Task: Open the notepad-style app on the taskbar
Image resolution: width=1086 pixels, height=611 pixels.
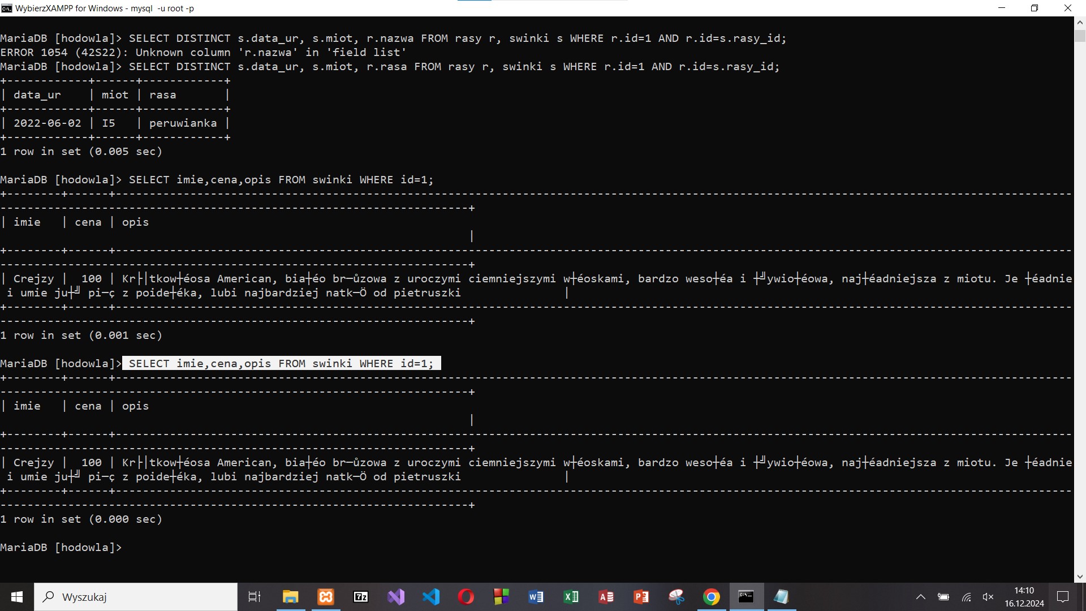Action: [782, 597]
